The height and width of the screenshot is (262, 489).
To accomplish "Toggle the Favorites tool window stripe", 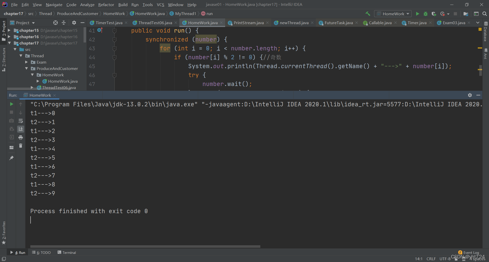I will (x=4, y=232).
